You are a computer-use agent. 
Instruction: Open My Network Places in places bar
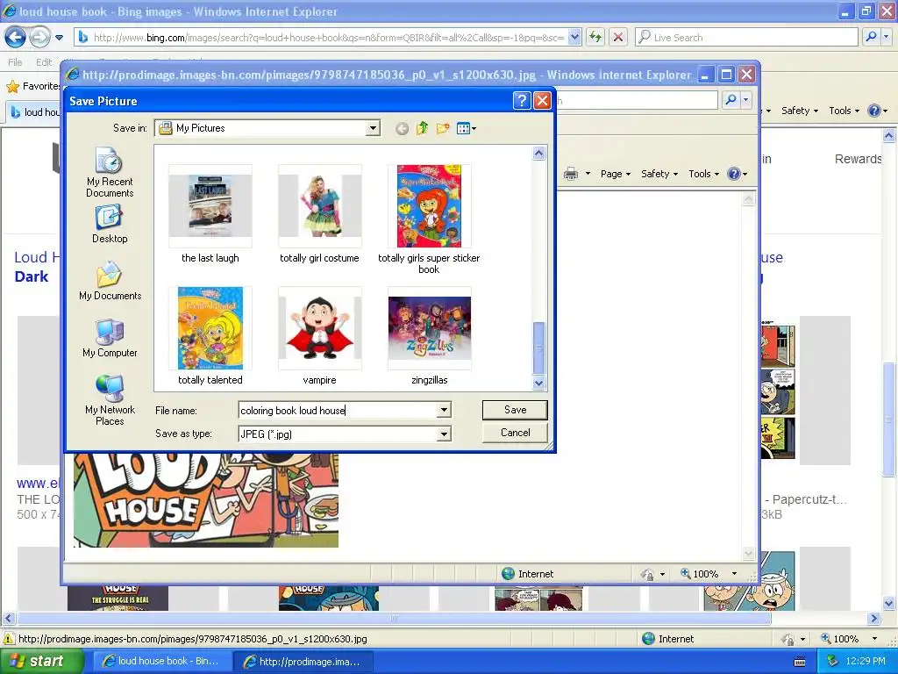[110, 399]
